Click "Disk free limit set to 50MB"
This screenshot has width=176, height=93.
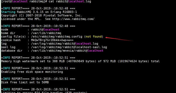pyautogui.click(x=25, y=82)
